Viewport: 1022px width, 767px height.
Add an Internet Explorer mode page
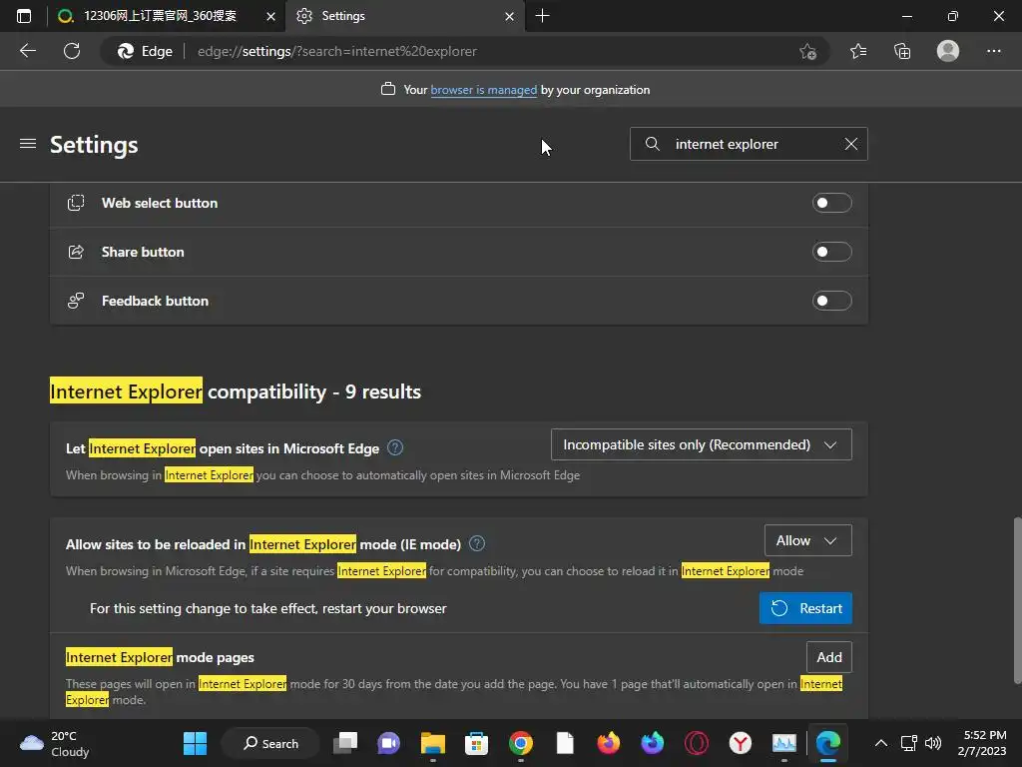click(x=829, y=657)
